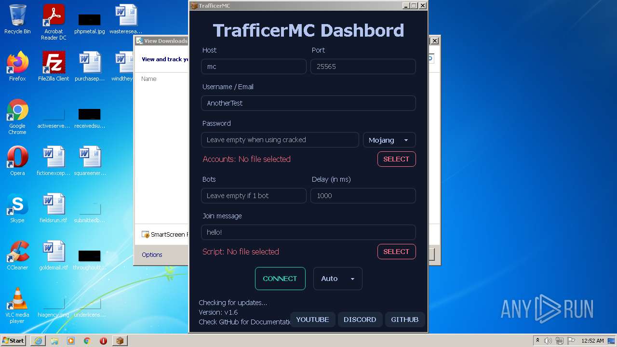The image size is (617, 347).
Task: Click 'Script: No file selected' text
Action: [241, 252]
